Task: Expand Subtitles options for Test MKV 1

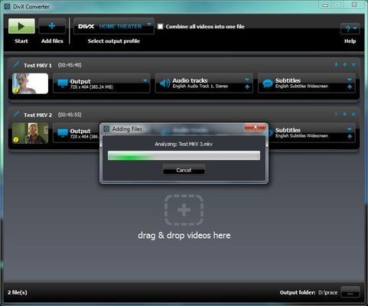Action: coord(350,80)
